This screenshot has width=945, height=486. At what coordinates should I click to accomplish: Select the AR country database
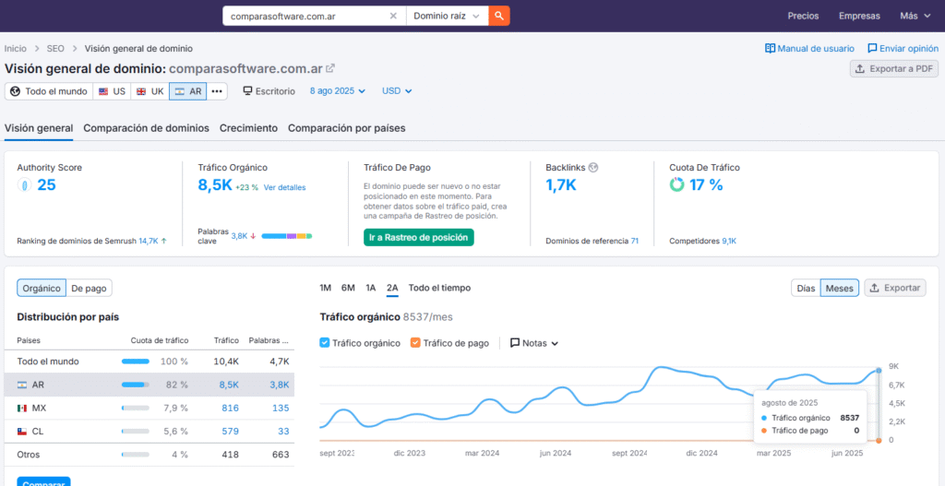(188, 91)
